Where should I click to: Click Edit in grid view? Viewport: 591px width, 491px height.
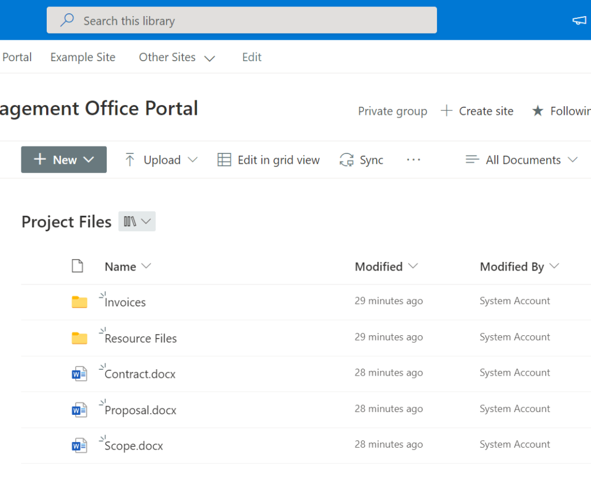(268, 160)
